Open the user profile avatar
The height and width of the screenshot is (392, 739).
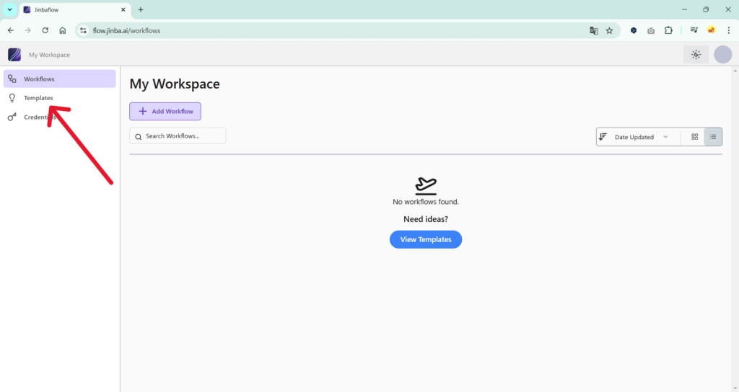722,55
